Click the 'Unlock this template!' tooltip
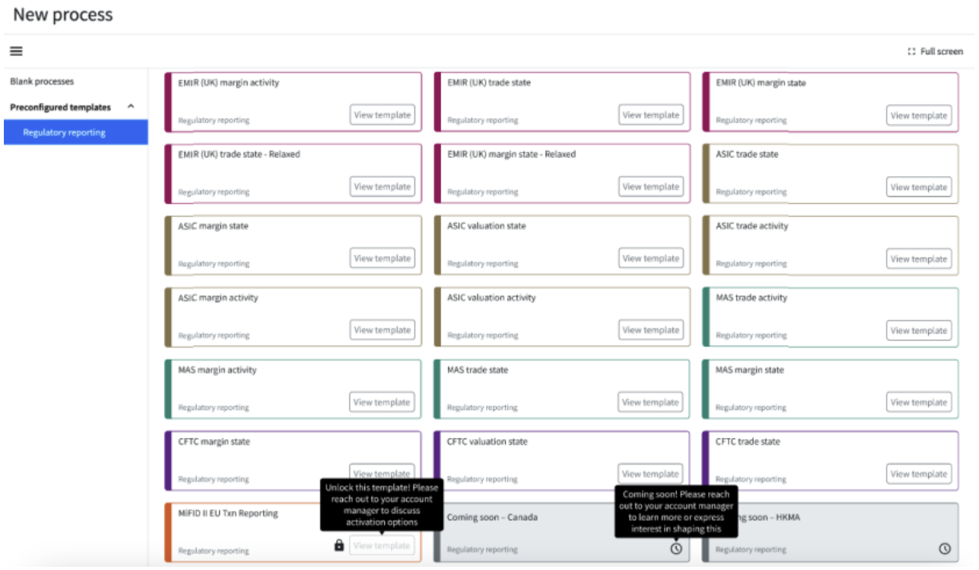Screen dimensions: 979x570 pos(382,505)
